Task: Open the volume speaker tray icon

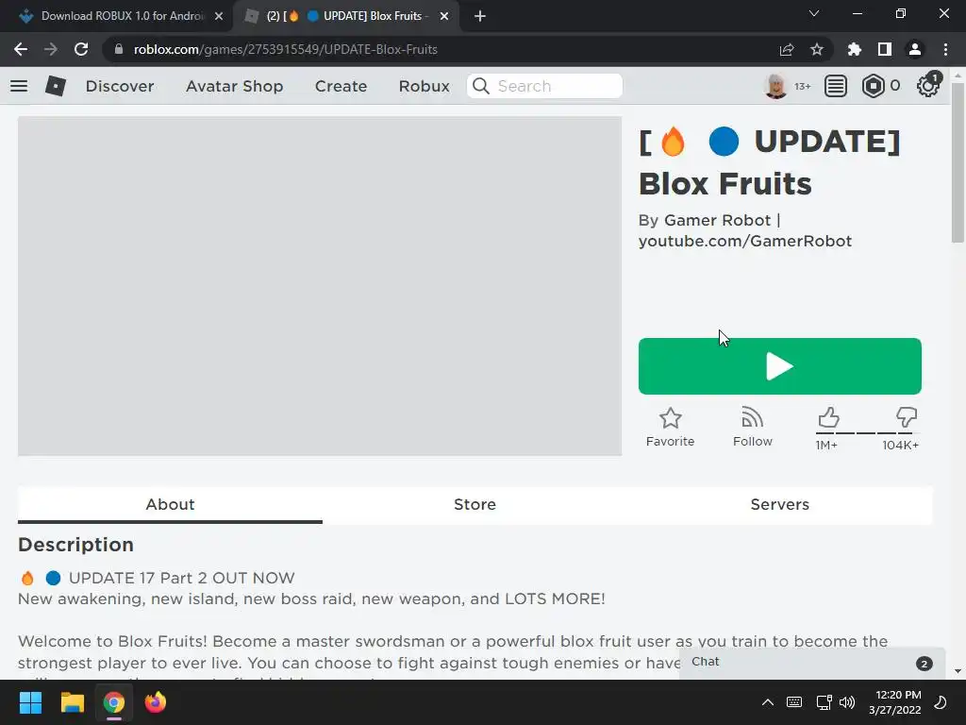Action: coord(847,702)
